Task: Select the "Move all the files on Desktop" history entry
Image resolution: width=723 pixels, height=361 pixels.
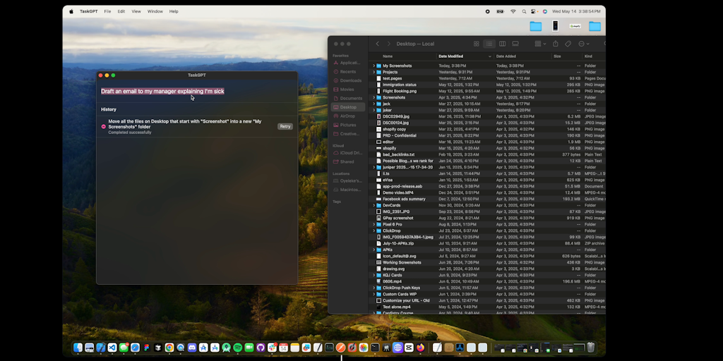Action: pos(197,127)
